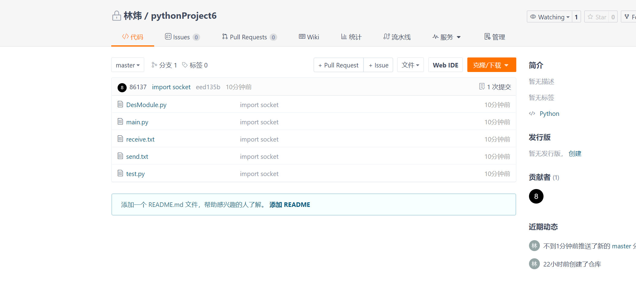Open the 文件 dropdown menu
The height and width of the screenshot is (294, 636).
coord(410,65)
